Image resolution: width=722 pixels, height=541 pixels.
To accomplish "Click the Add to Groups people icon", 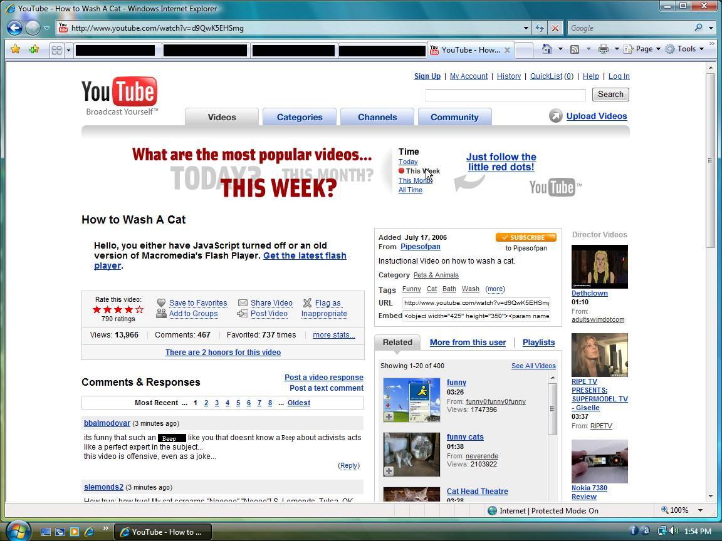I will point(162,314).
